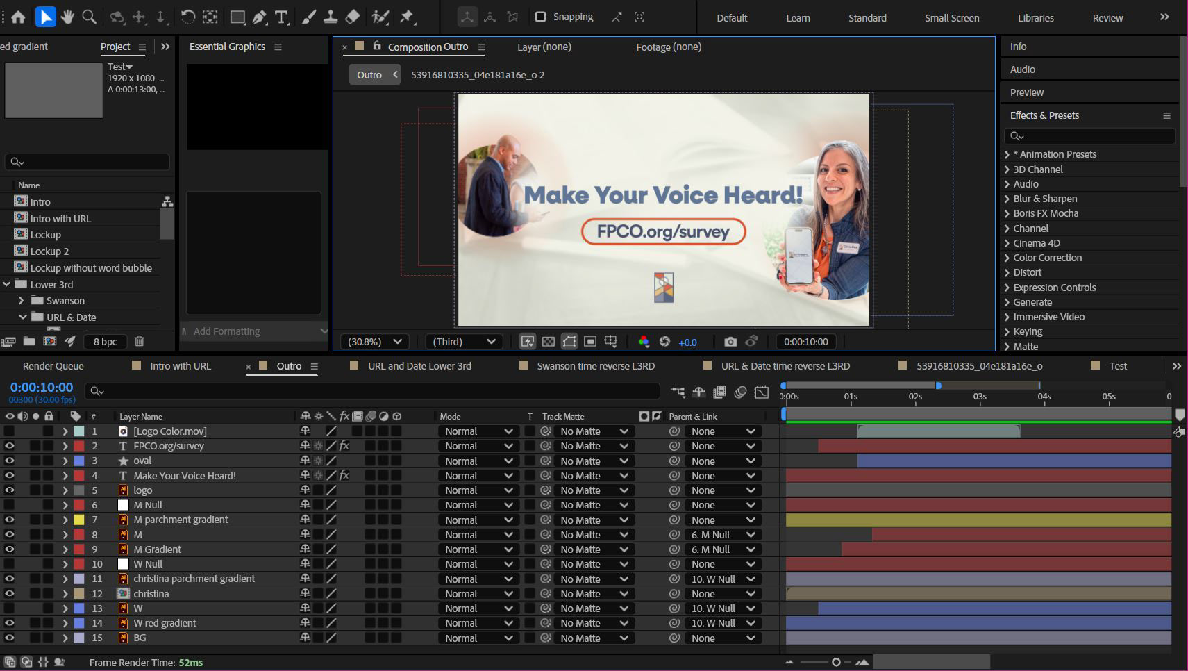Open Mode dropdown for oval layer
The height and width of the screenshot is (671, 1188).
coord(478,461)
